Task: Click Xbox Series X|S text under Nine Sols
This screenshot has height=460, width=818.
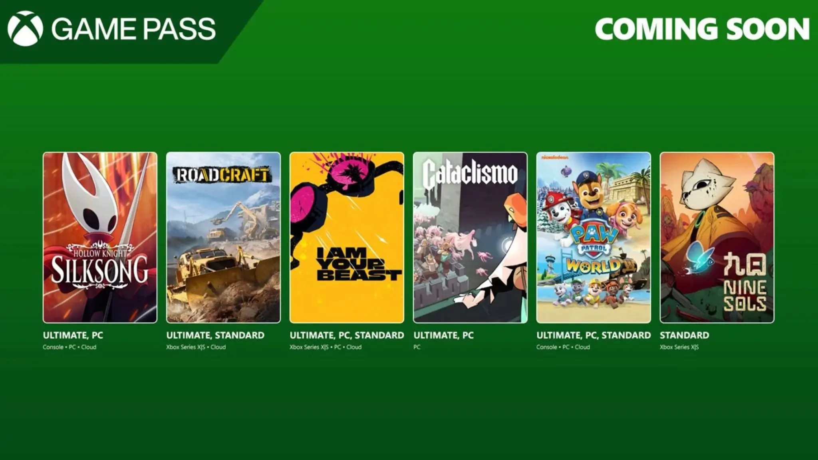Action: pos(679,347)
